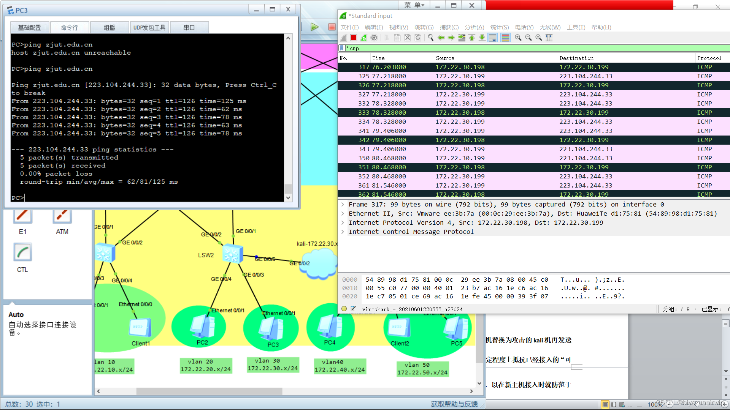Open the UDP发包工具 tab
730x410 pixels.
pyautogui.click(x=149, y=28)
